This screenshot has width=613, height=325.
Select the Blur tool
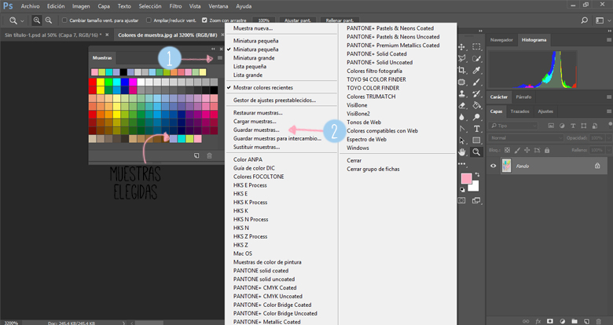coord(461,117)
